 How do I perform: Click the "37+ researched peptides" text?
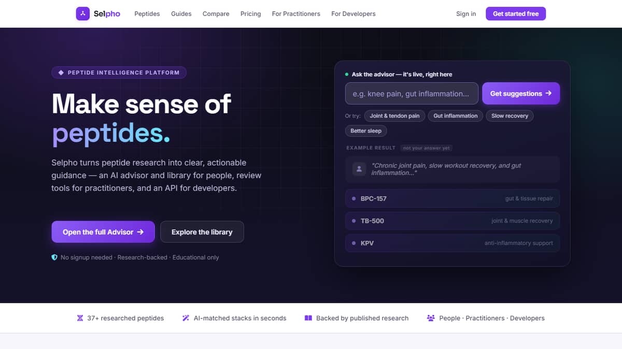(125, 318)
